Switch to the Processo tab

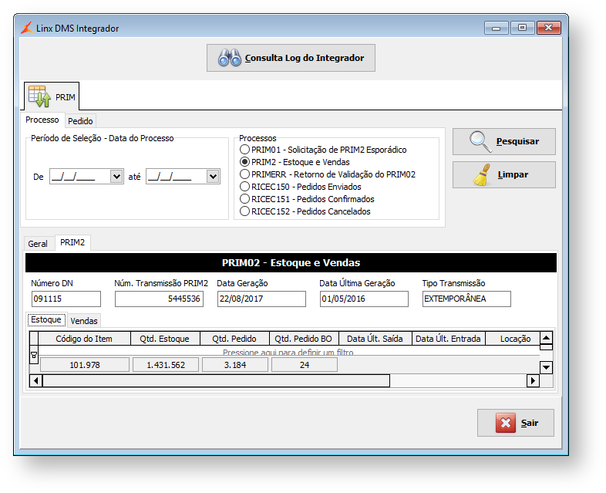click(x=42, y=120)
